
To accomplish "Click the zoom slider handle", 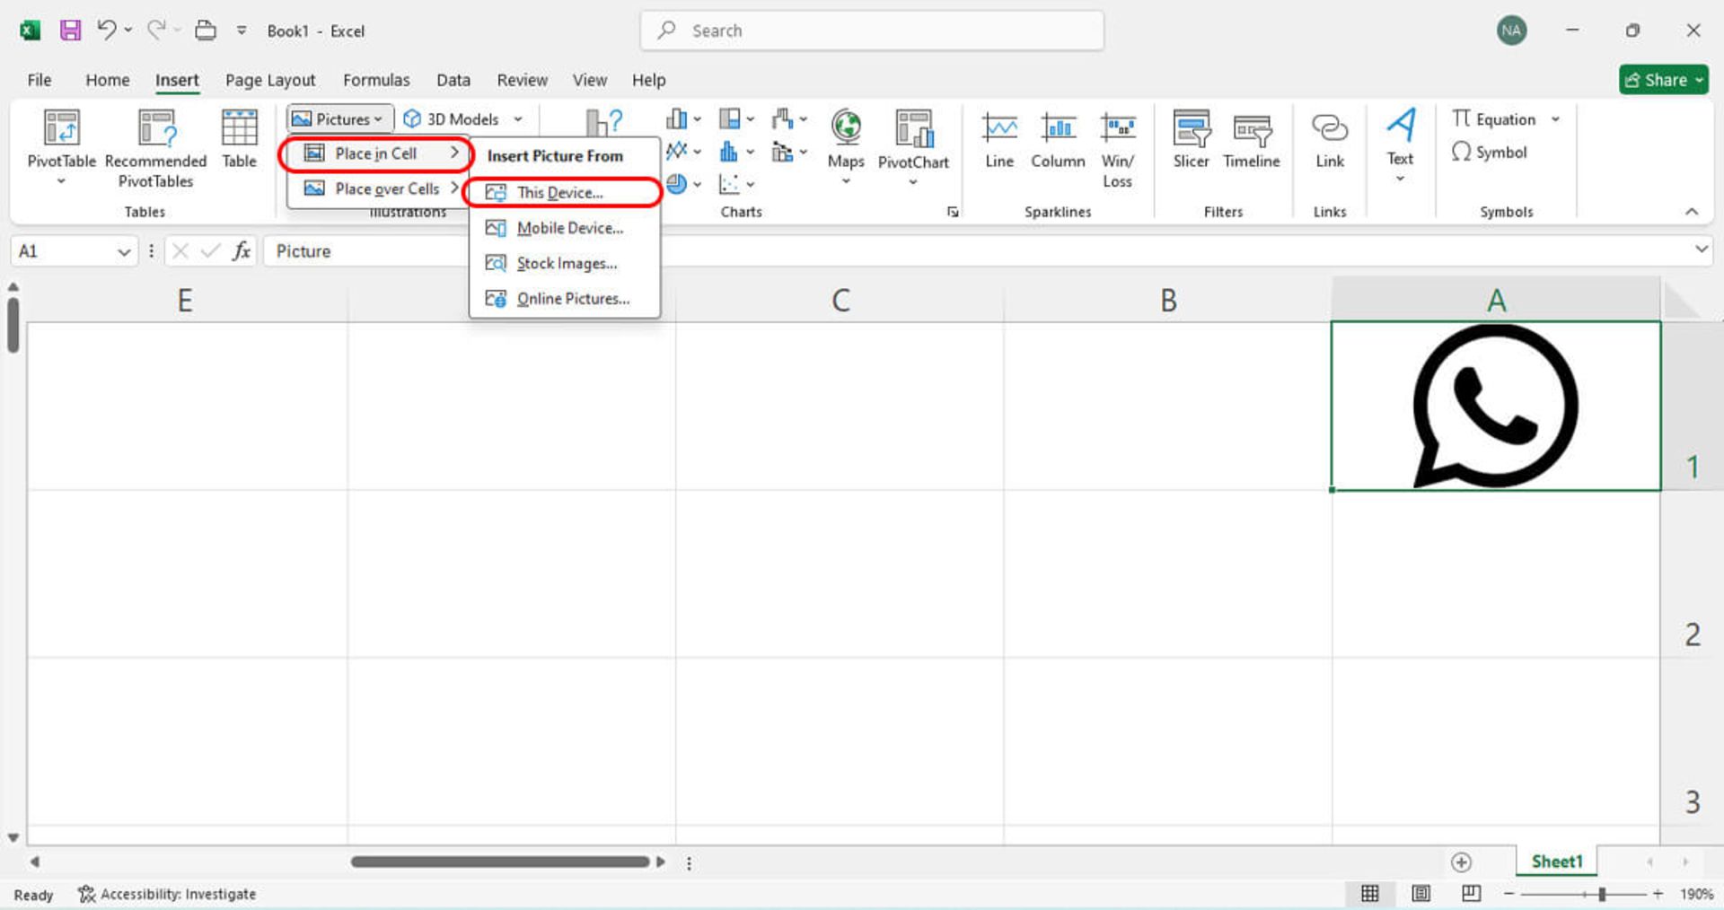I will coord(1601,894).
